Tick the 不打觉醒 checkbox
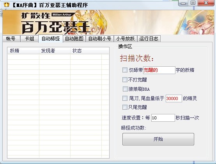The height and width of the screenshot is (164, 216). coord(125,79)
